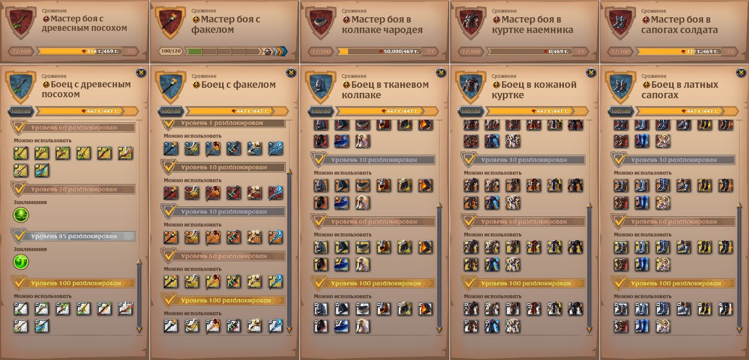Toggle checkmark on Уровень 60 in staff panel
This screenshot has width=749, height=360.
(19, 126)
